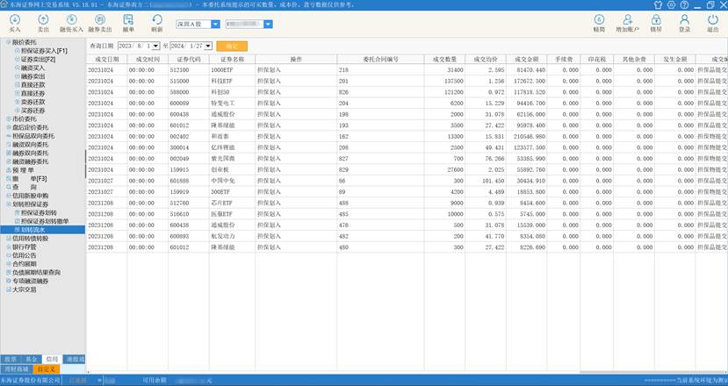Open 信用新股申购 in sidebar
Viewport: 728px width, 386px height.
point(31,196)
